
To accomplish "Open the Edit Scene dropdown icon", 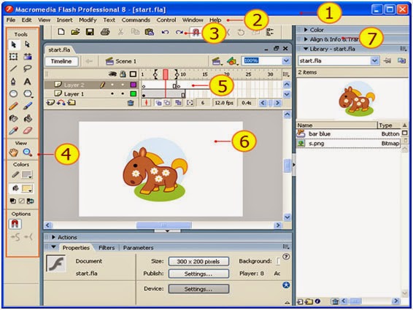I will pyautogui.click(x=217, y=61).
